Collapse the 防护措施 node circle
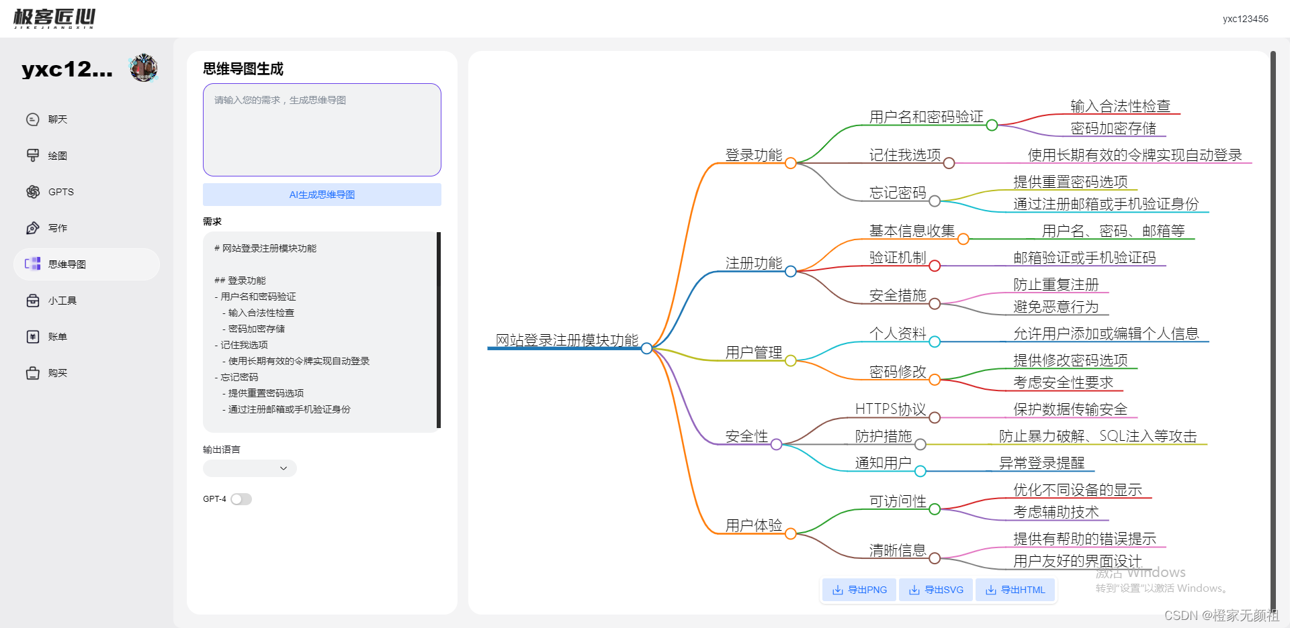This screenshot has width=1290, height=628. tap(920, 444)
